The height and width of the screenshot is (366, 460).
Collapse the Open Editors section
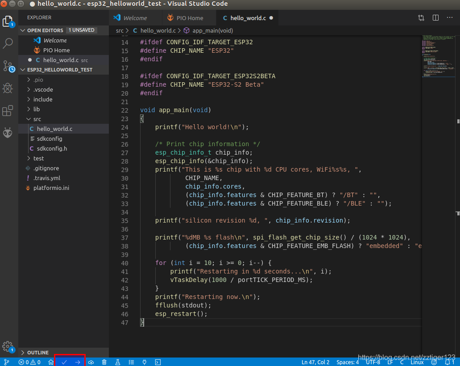23,30
